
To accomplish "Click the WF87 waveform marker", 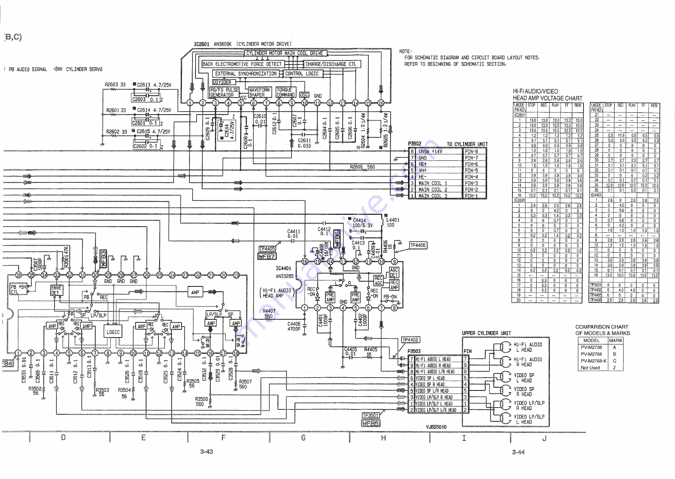I will 267,256.
